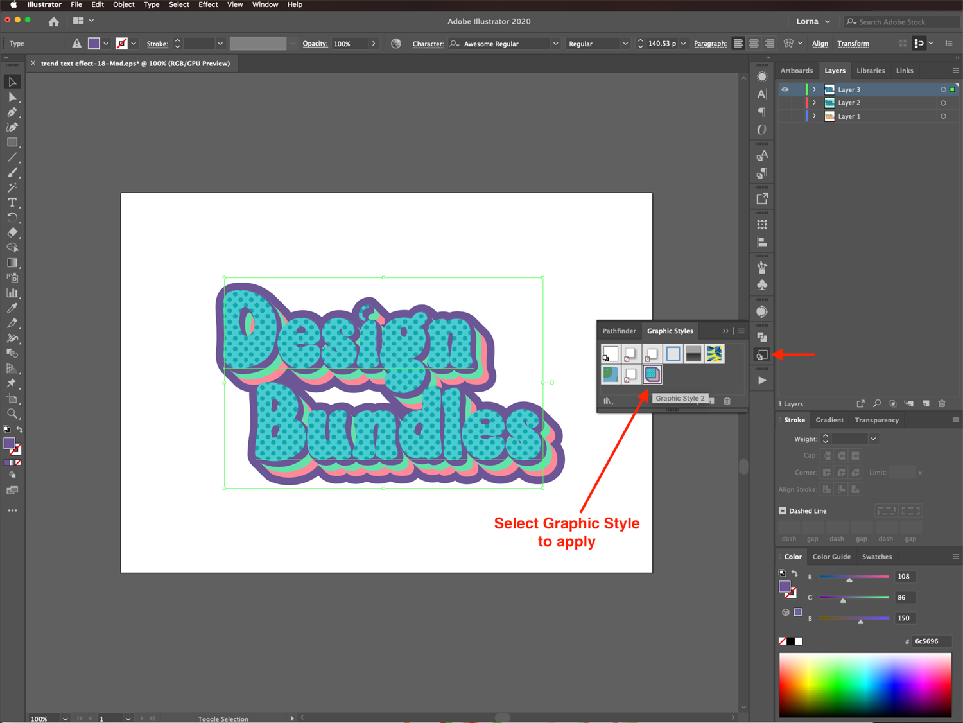Open the Awesome Regular font dropdown

pyautogui.click(x=555, y=44)
